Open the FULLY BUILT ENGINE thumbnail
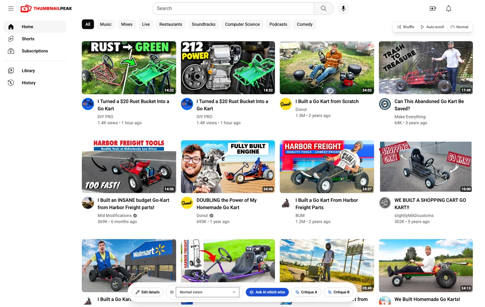Viewport: 485px width, 307px height. (228, 167)
